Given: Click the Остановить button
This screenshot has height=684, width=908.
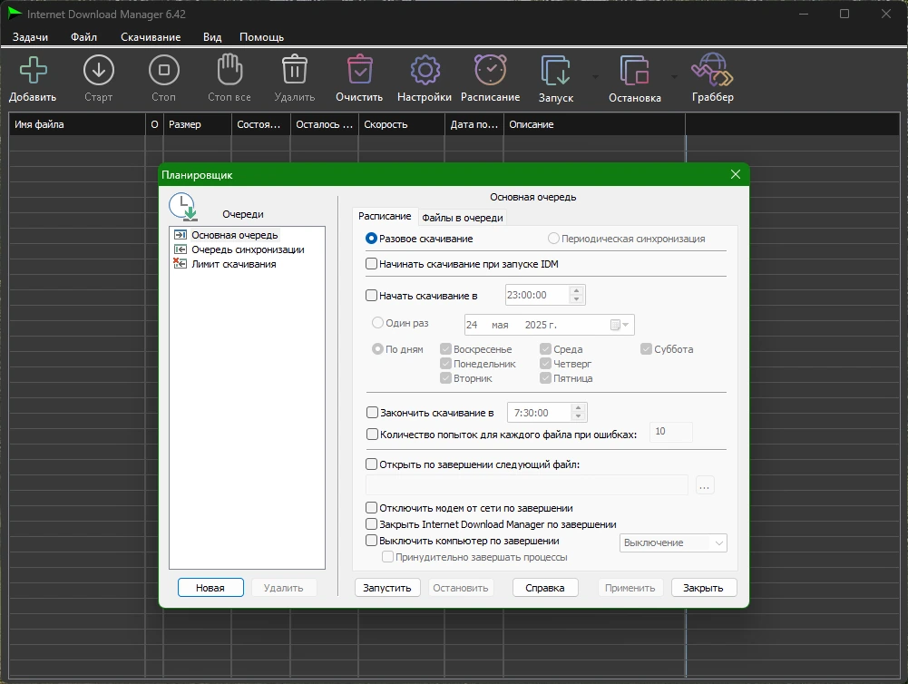Looking at the screenshot, I should click(x=461, y=588).
